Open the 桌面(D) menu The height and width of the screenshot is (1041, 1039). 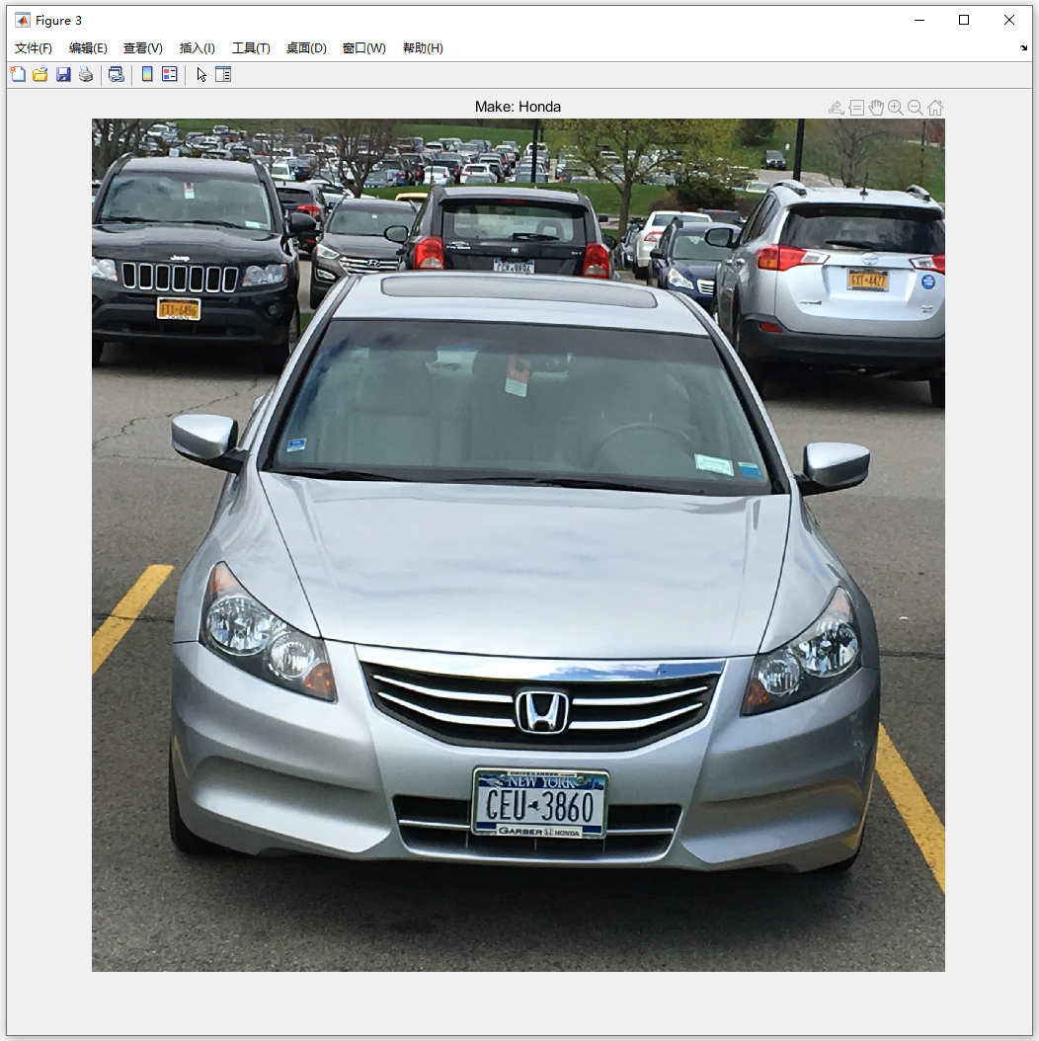306,47
